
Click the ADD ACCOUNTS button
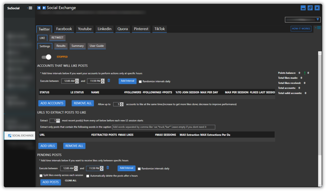[x=52, y=103]
